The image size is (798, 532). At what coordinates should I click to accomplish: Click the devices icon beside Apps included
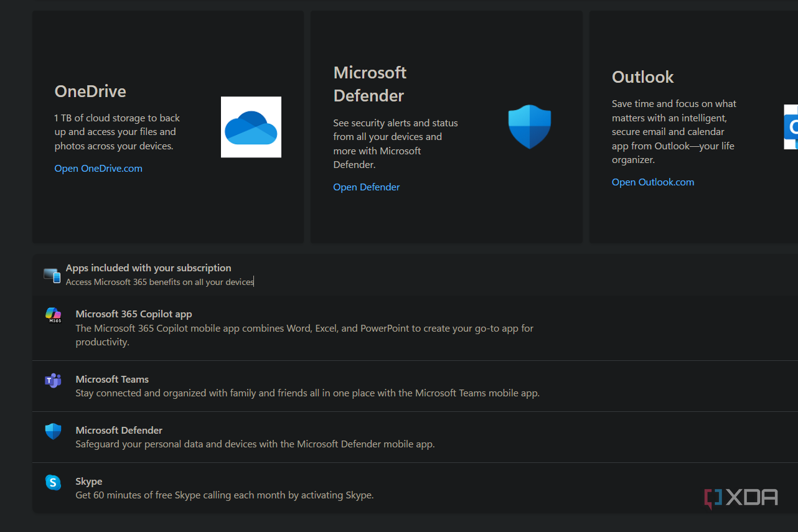(x=52, y=275)
